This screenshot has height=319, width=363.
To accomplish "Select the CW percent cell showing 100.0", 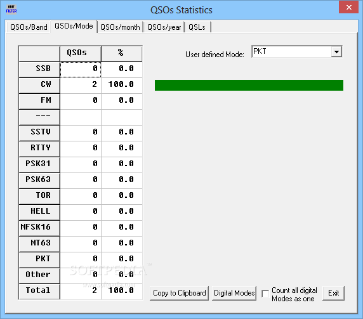I will 122,86.
